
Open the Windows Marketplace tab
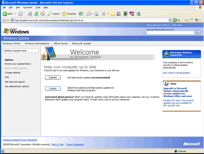(x=37, y=44)
